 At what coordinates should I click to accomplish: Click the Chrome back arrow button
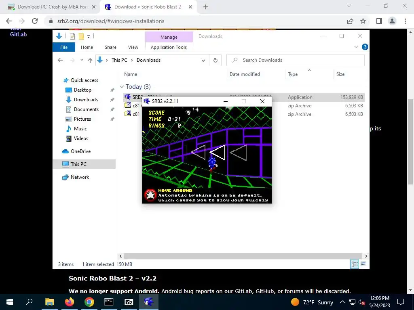pyautogui.click(x=9, y=21)
